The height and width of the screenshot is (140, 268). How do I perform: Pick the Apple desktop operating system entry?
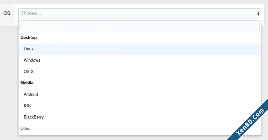coord(140,71)
